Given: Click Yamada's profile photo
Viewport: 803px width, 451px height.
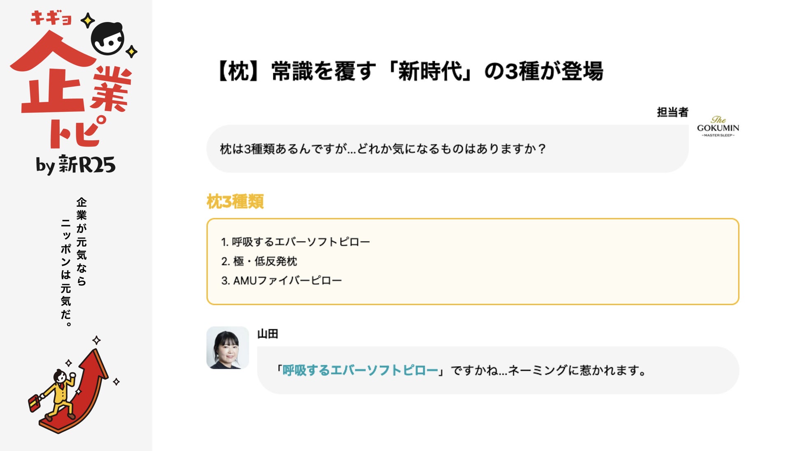Looking at the screenshot, I should click(x=228, y=348).
